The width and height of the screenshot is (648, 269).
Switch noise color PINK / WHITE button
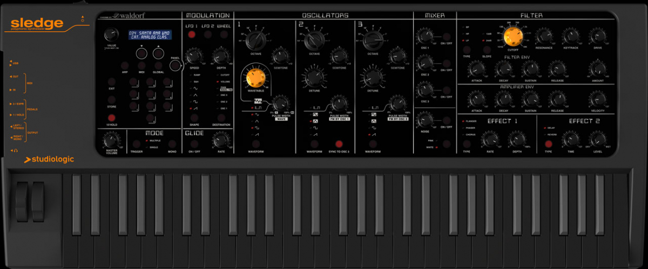click(446, 144)
